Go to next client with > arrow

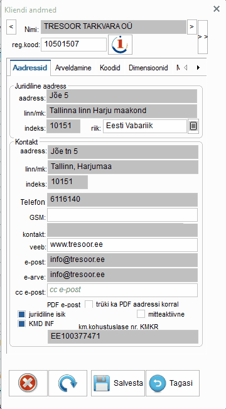[x=192, y=27]
